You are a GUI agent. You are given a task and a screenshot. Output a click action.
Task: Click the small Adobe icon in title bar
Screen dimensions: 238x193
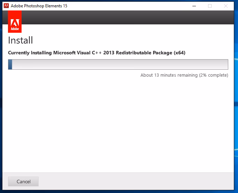click(x=6, y=6)
